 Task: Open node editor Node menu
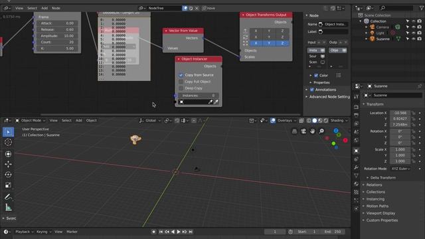tap(56, 8)
